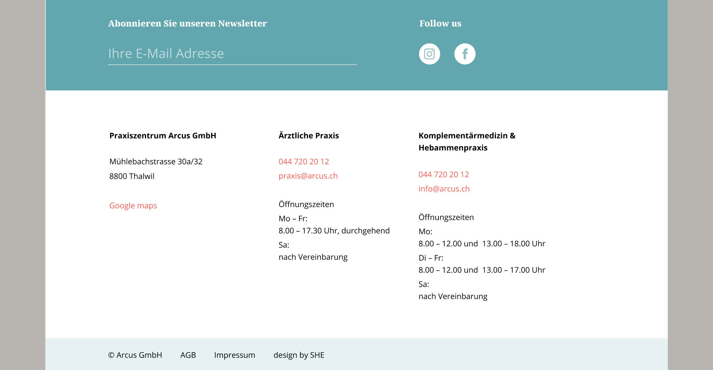This screenshot has height=370, width=713.
Task: Select the Ärztliche Praxis heading
Action: 309,135
